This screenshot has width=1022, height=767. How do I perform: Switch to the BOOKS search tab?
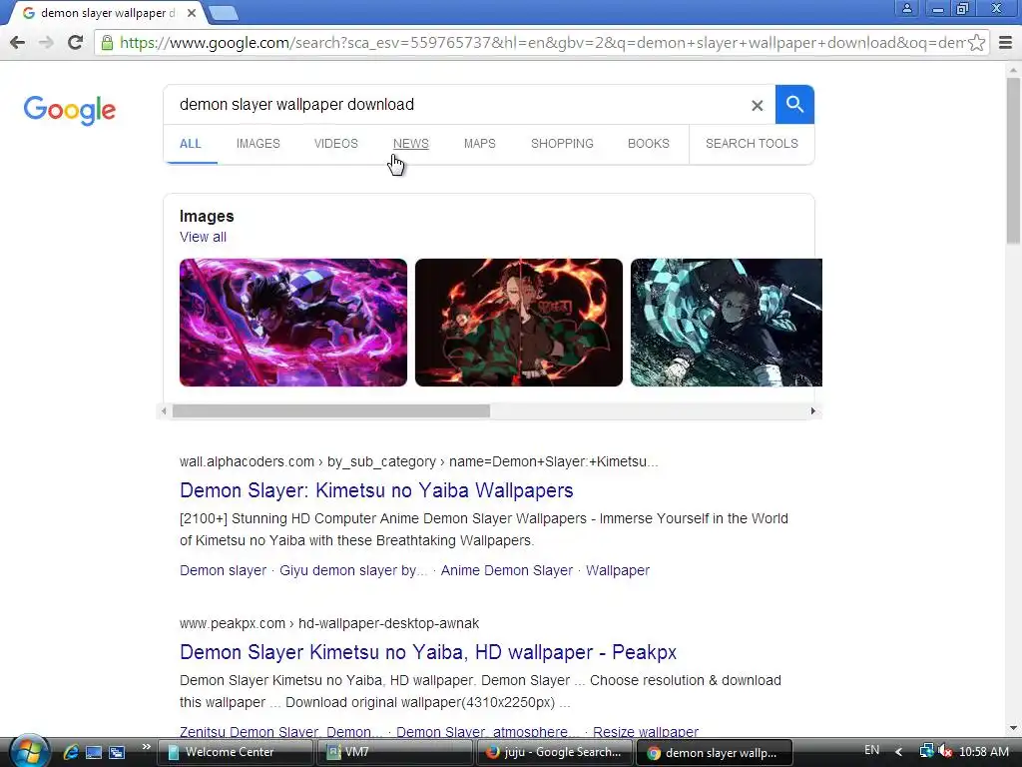pos(649,144)
